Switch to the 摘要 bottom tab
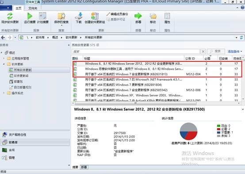Image resolution: width=245 pixels, height=174 pixels. pyautogui.click(x=75, y=167)
